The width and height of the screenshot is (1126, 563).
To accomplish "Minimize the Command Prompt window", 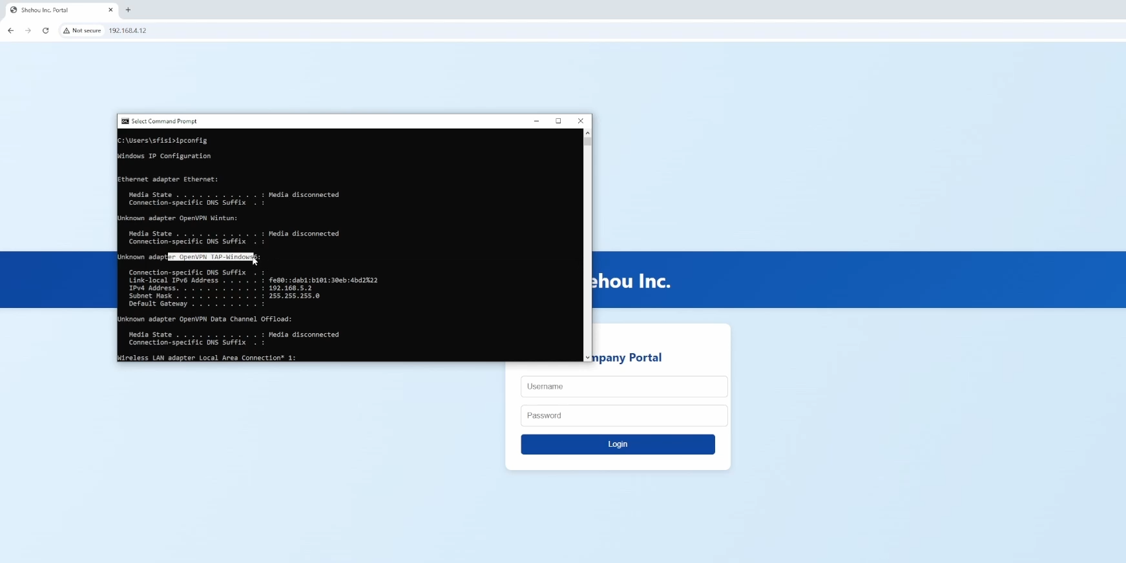I will (536, 121).
